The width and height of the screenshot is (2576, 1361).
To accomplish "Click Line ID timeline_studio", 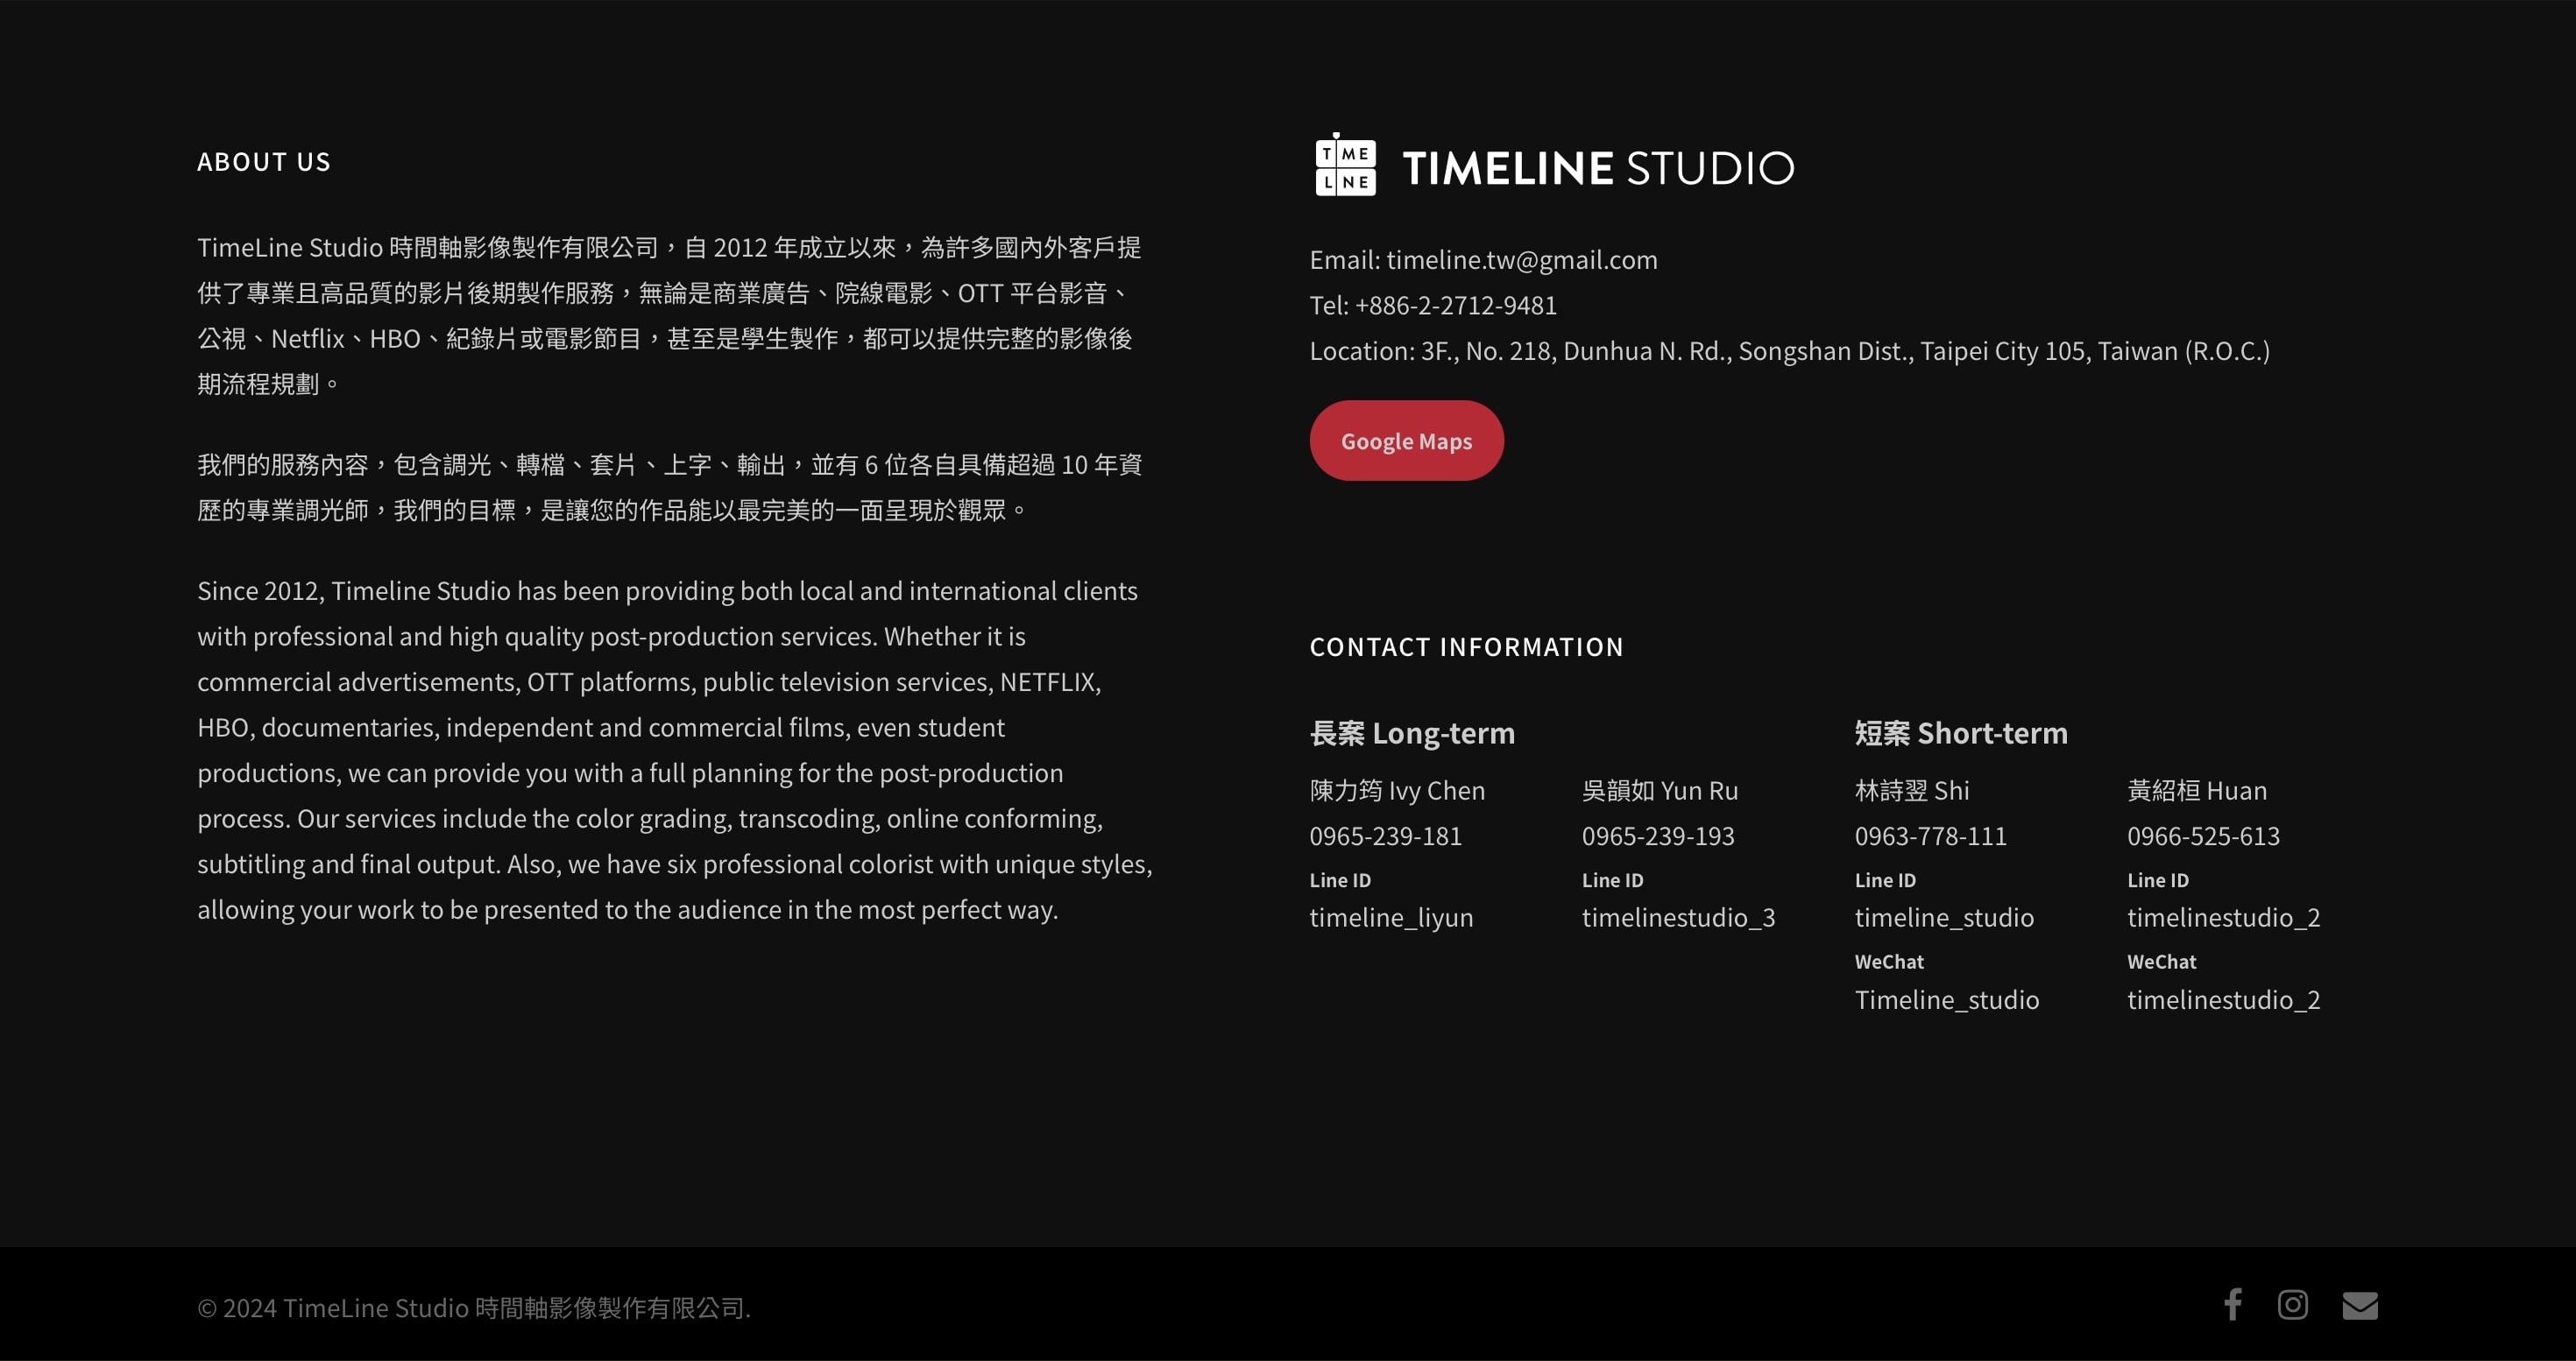I will (x=1944, y=919).
